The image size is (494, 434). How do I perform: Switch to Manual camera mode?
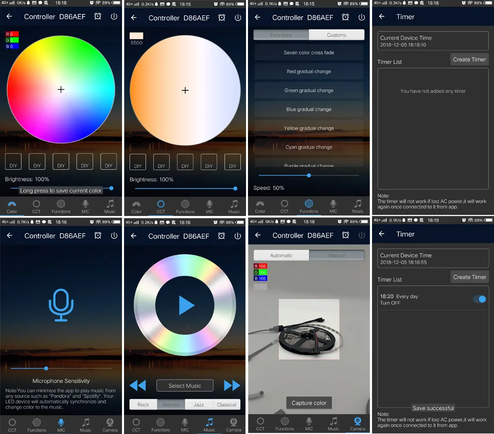[337, 255]
